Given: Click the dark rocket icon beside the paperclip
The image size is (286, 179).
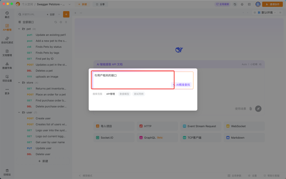Looking at the screenshot, I should [258, 108].
